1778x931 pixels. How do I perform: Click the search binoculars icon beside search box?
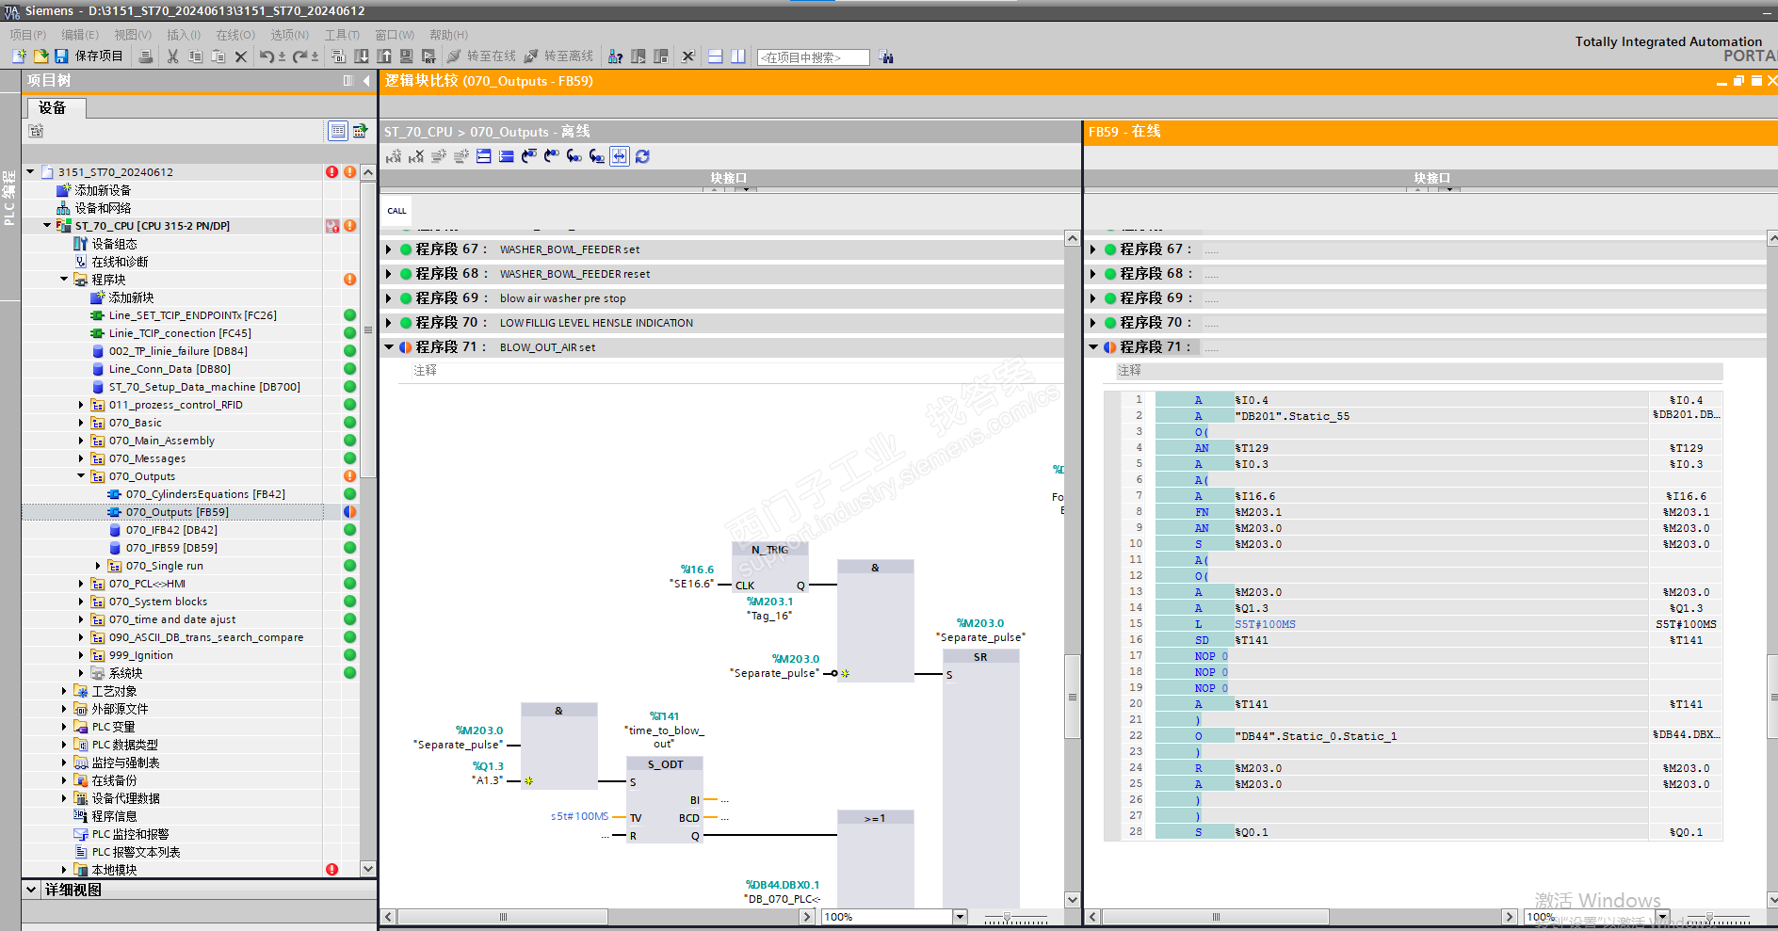(886, 57)
